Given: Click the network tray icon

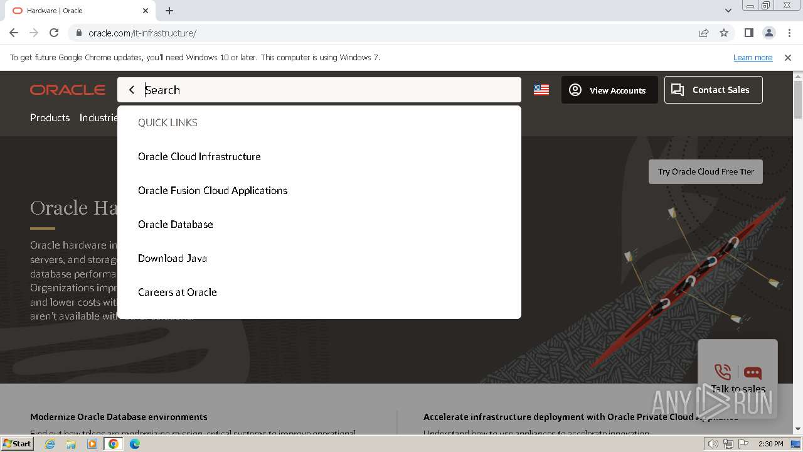Looking at the screenshot, I should coord(728,444).
